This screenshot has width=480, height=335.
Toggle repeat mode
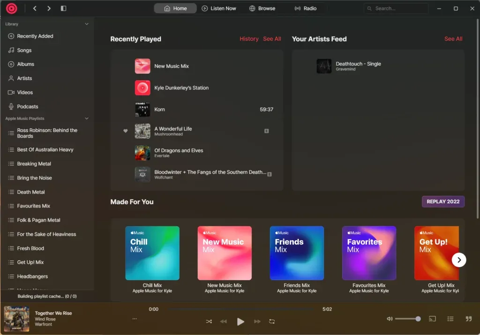click(272, 321)
